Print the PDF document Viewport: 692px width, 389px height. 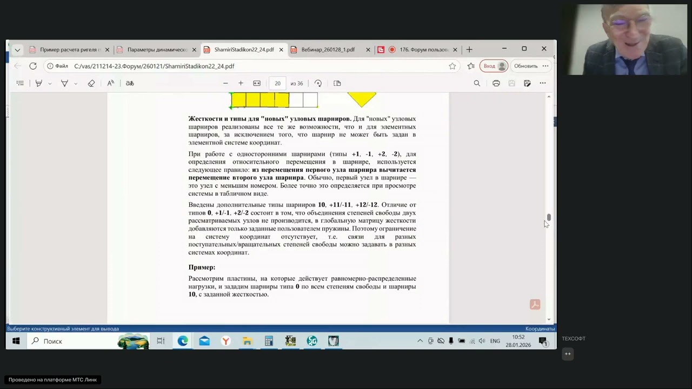496,83
